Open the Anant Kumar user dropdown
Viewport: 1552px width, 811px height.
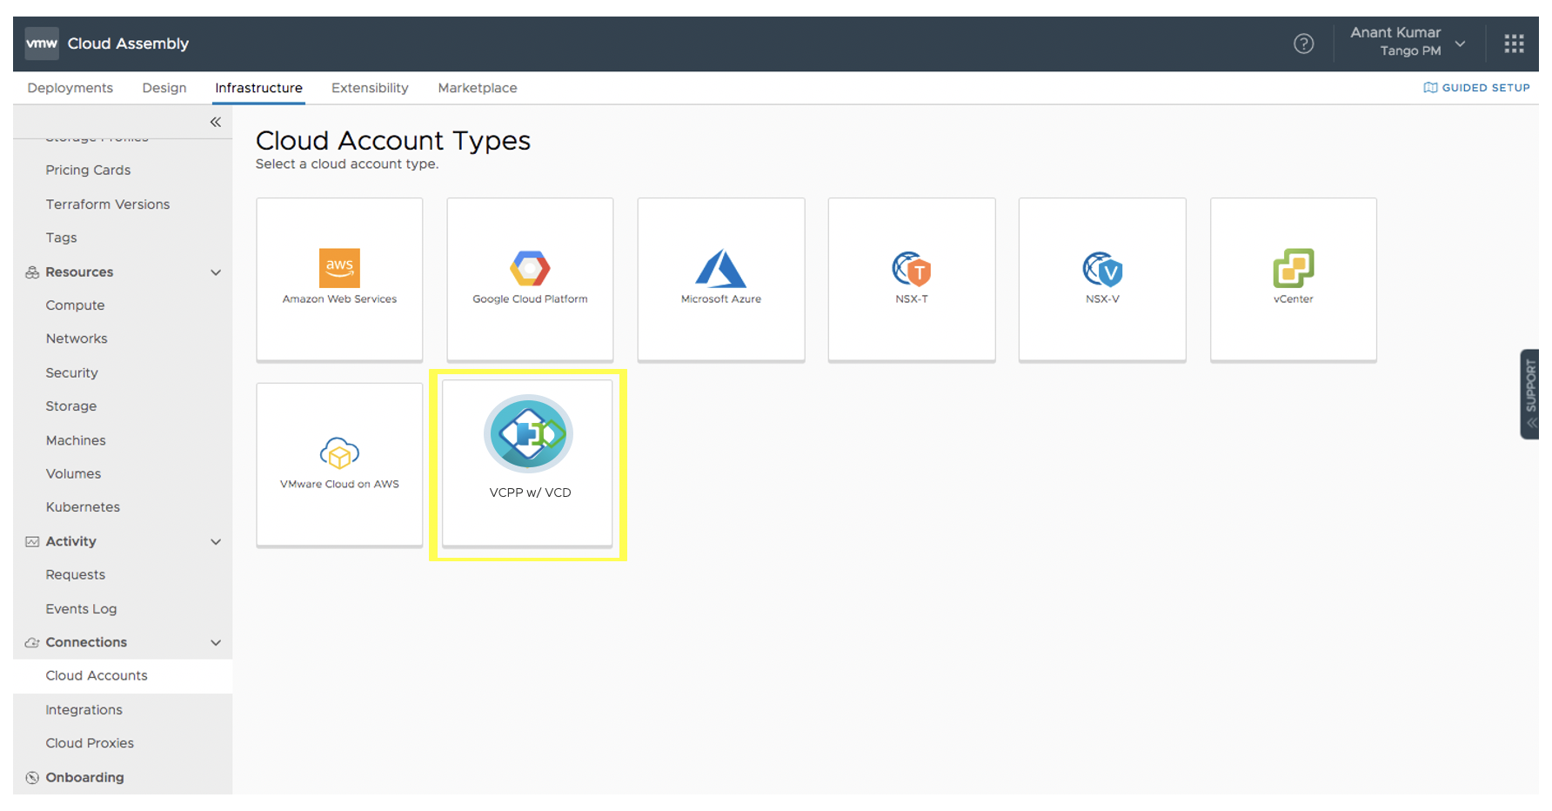(1408, 42)
